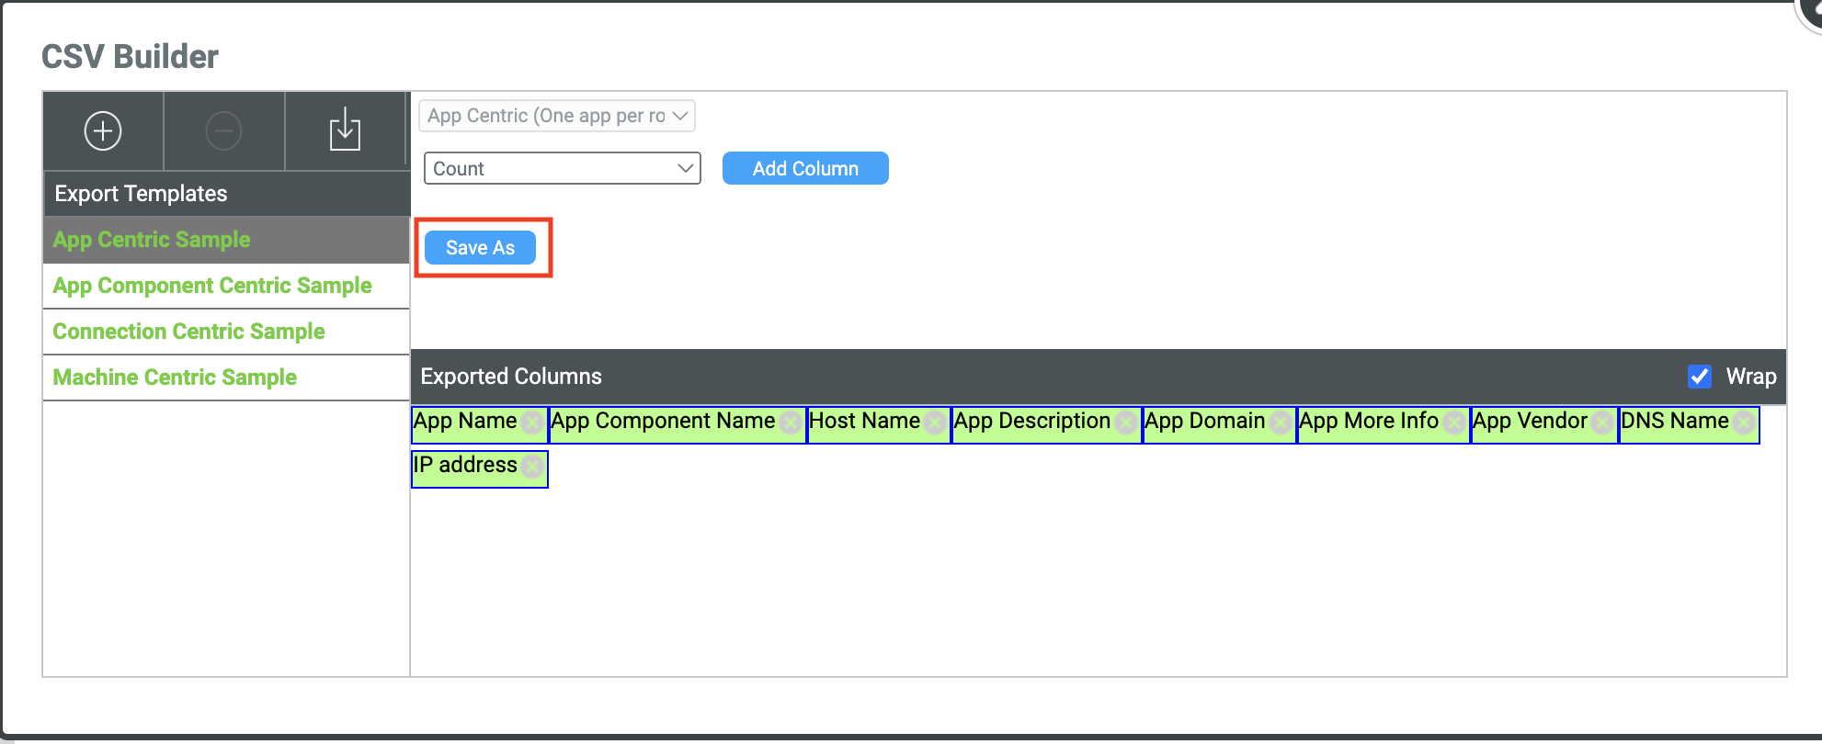1822x744 pixels.
Task: Remove the IP address column chip
Action: (531, 467)
